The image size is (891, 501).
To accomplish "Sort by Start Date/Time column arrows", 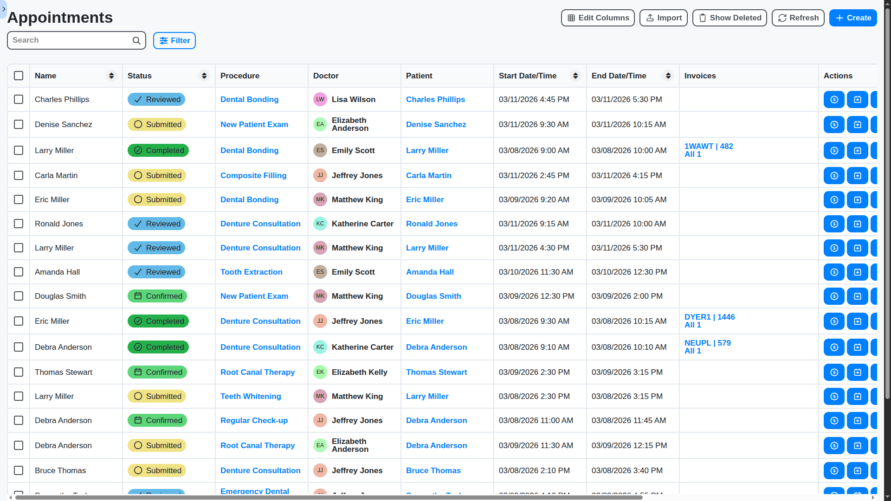I will point(575,76).
